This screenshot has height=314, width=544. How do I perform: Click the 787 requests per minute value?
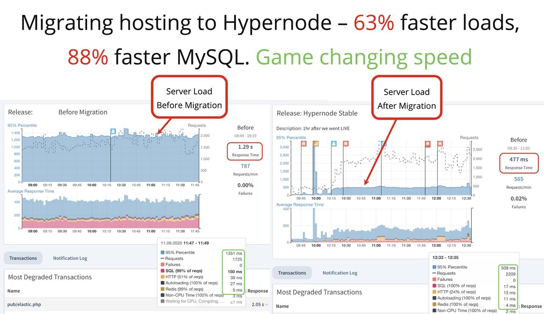(x=245, y=166)
